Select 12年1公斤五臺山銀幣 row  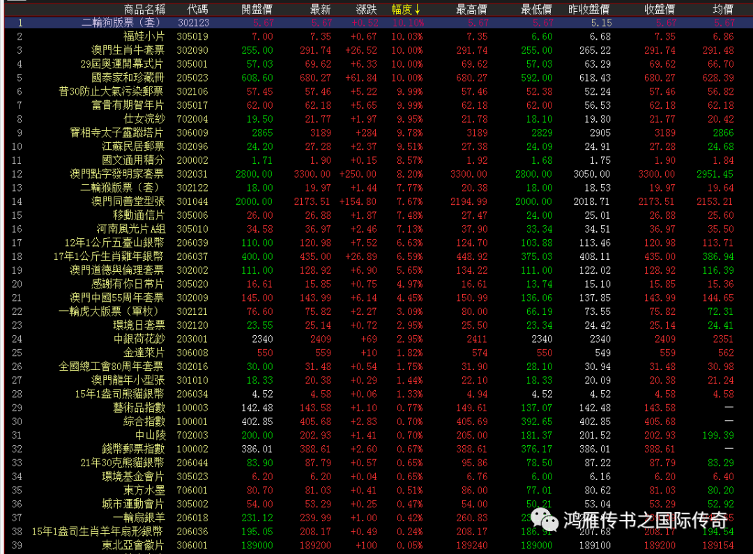click(379, 243)
